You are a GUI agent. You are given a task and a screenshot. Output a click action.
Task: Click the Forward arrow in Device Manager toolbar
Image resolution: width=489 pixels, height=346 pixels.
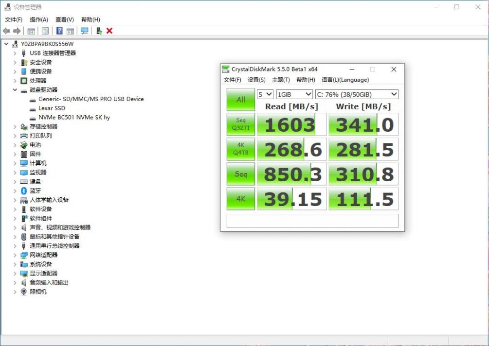(17, 31)
